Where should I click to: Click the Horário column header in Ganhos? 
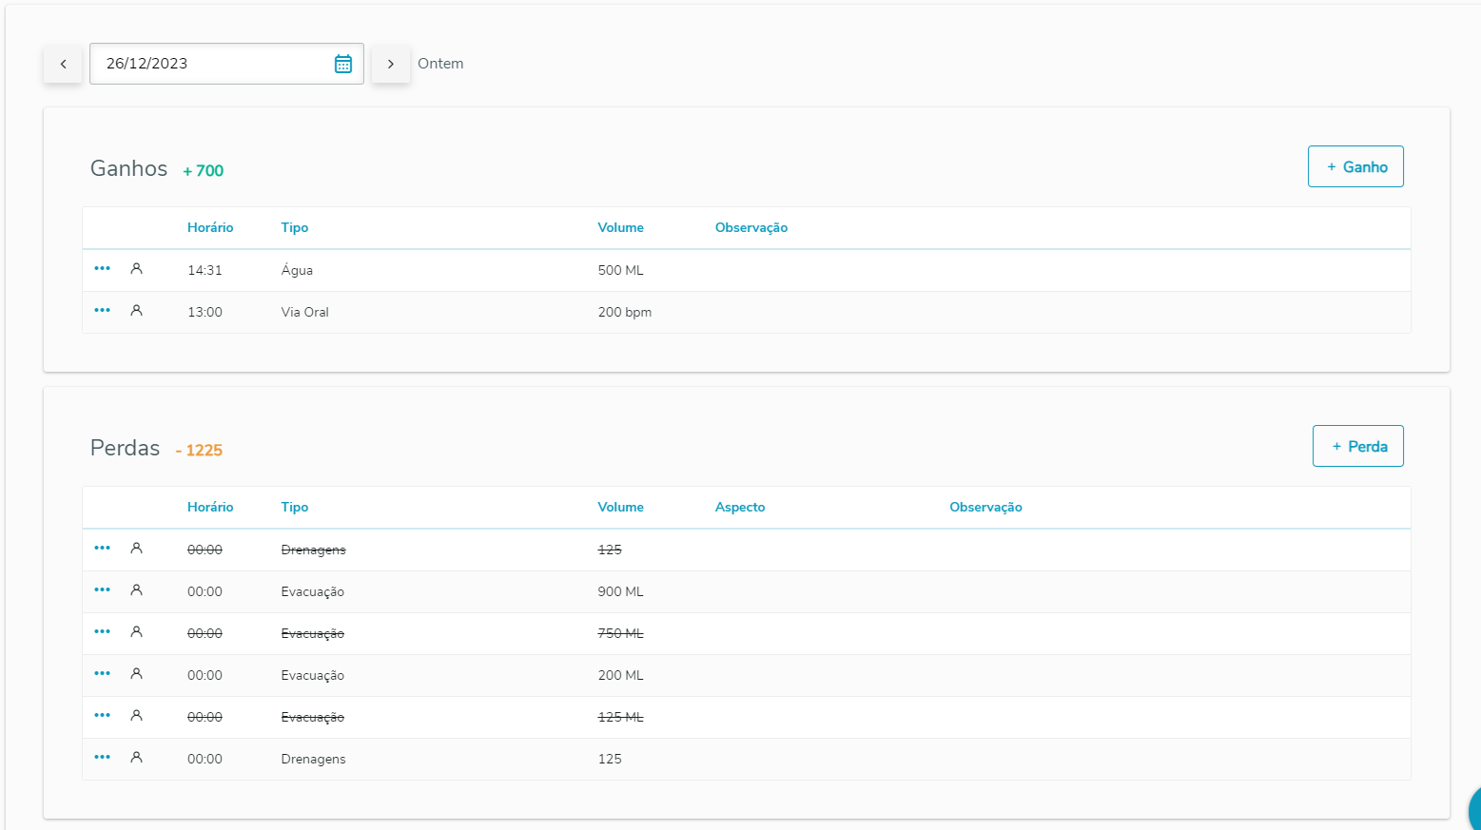[210, 227]
